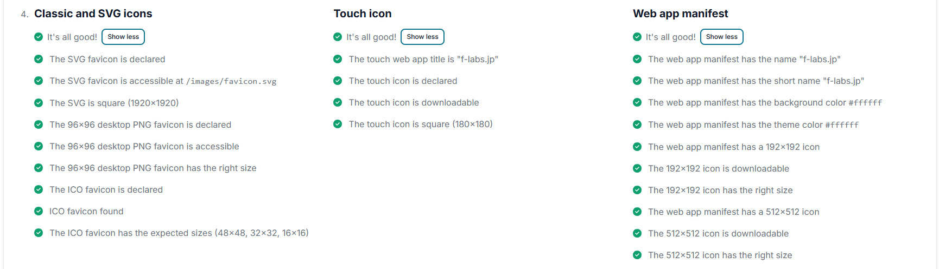The width and height of the screenshot is (939, 269).
Task: Collapse Web app manifest details with Show less
Action: (721, 37)
